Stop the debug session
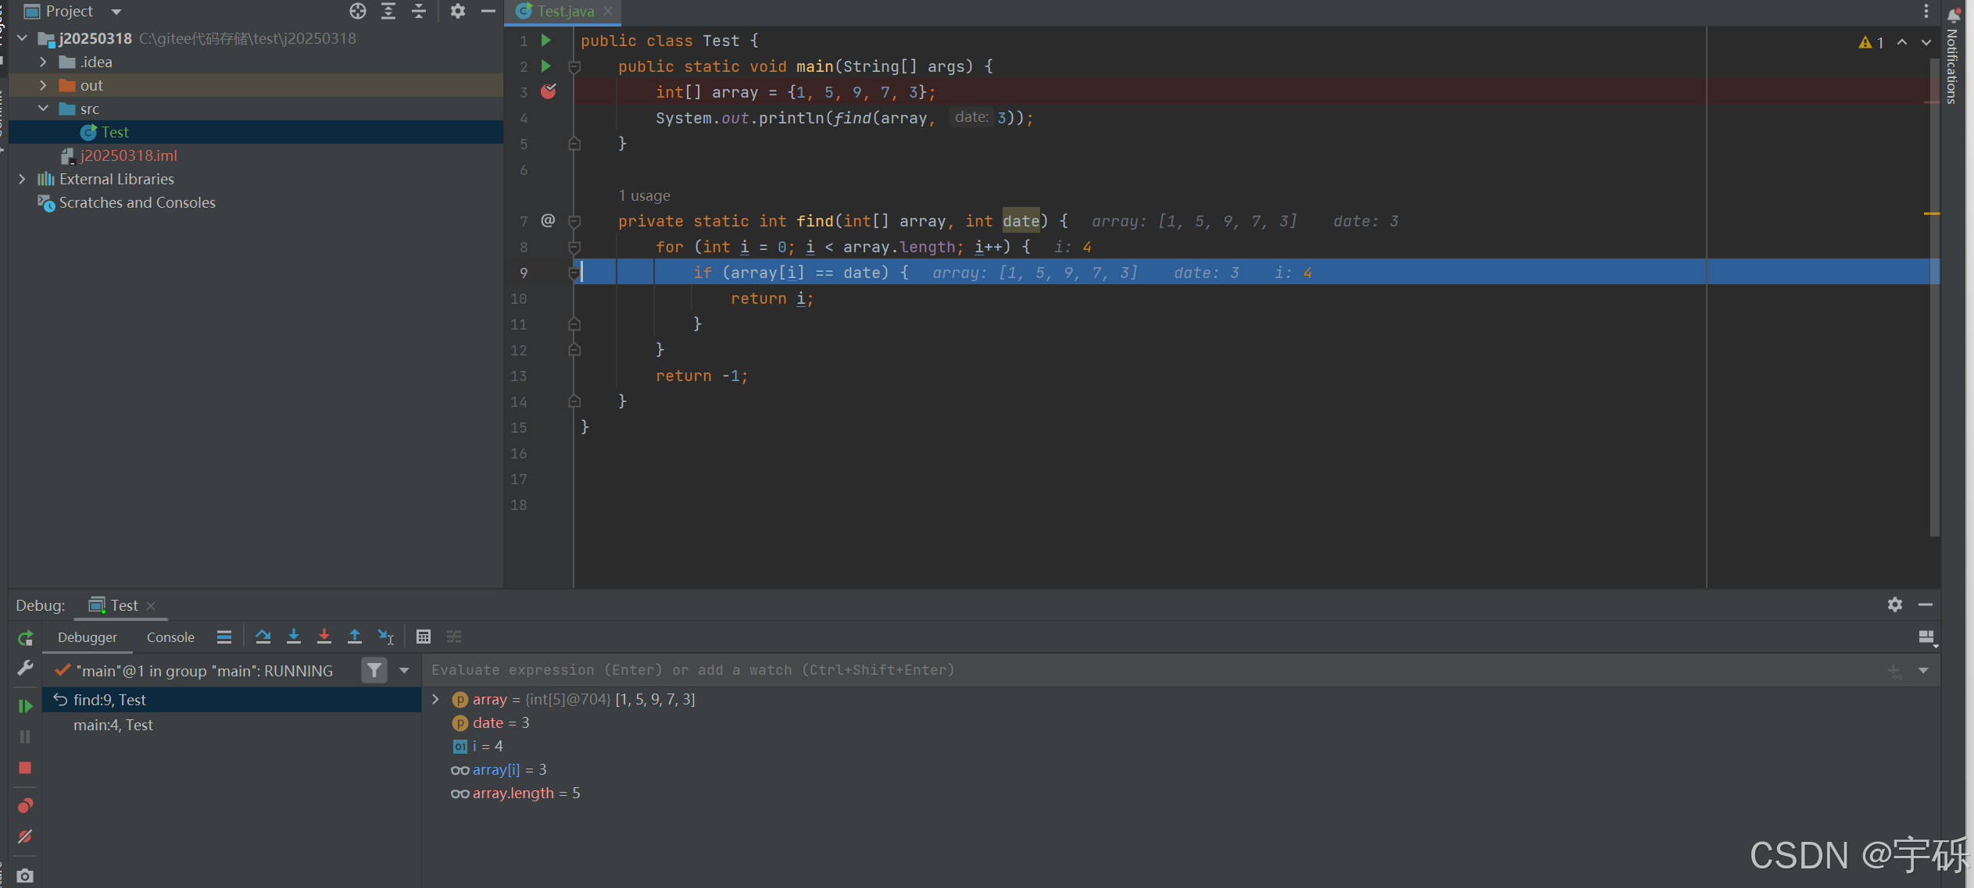This screenshot has height=888, width=1974. 25,768
